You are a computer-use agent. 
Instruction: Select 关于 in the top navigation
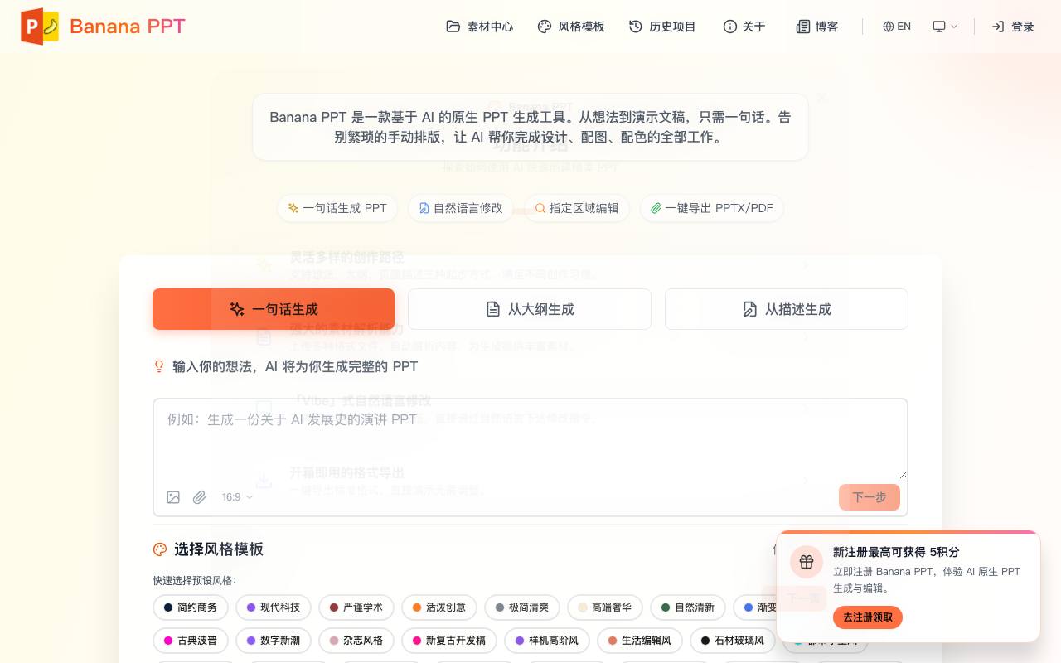pyautogui.click(x=744, y=27)
